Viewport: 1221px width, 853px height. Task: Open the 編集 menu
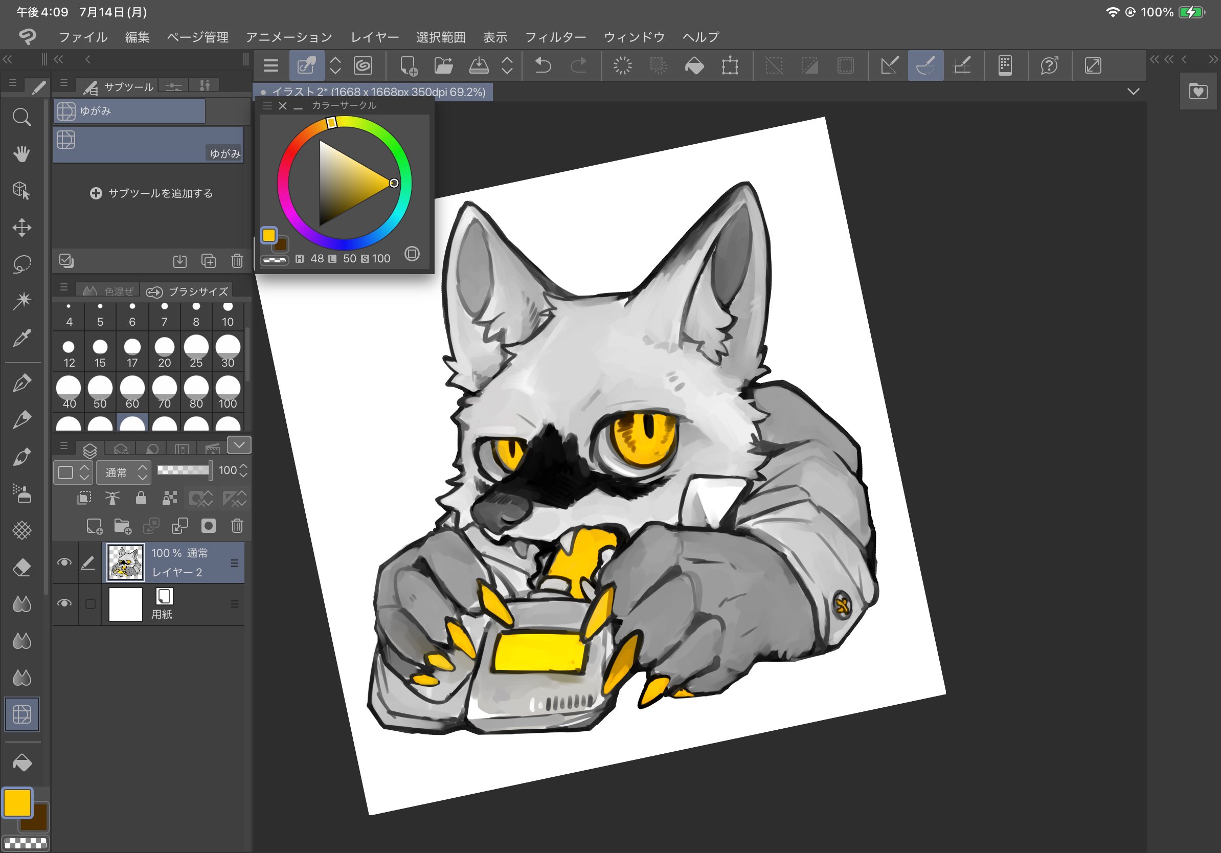tap(137, 37)
